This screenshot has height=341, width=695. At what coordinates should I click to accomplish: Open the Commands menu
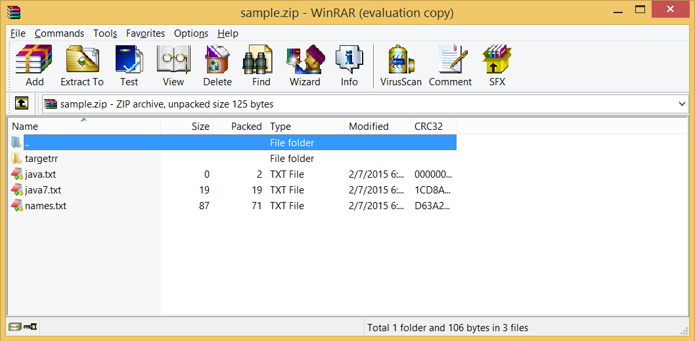(x=59, y=33)
